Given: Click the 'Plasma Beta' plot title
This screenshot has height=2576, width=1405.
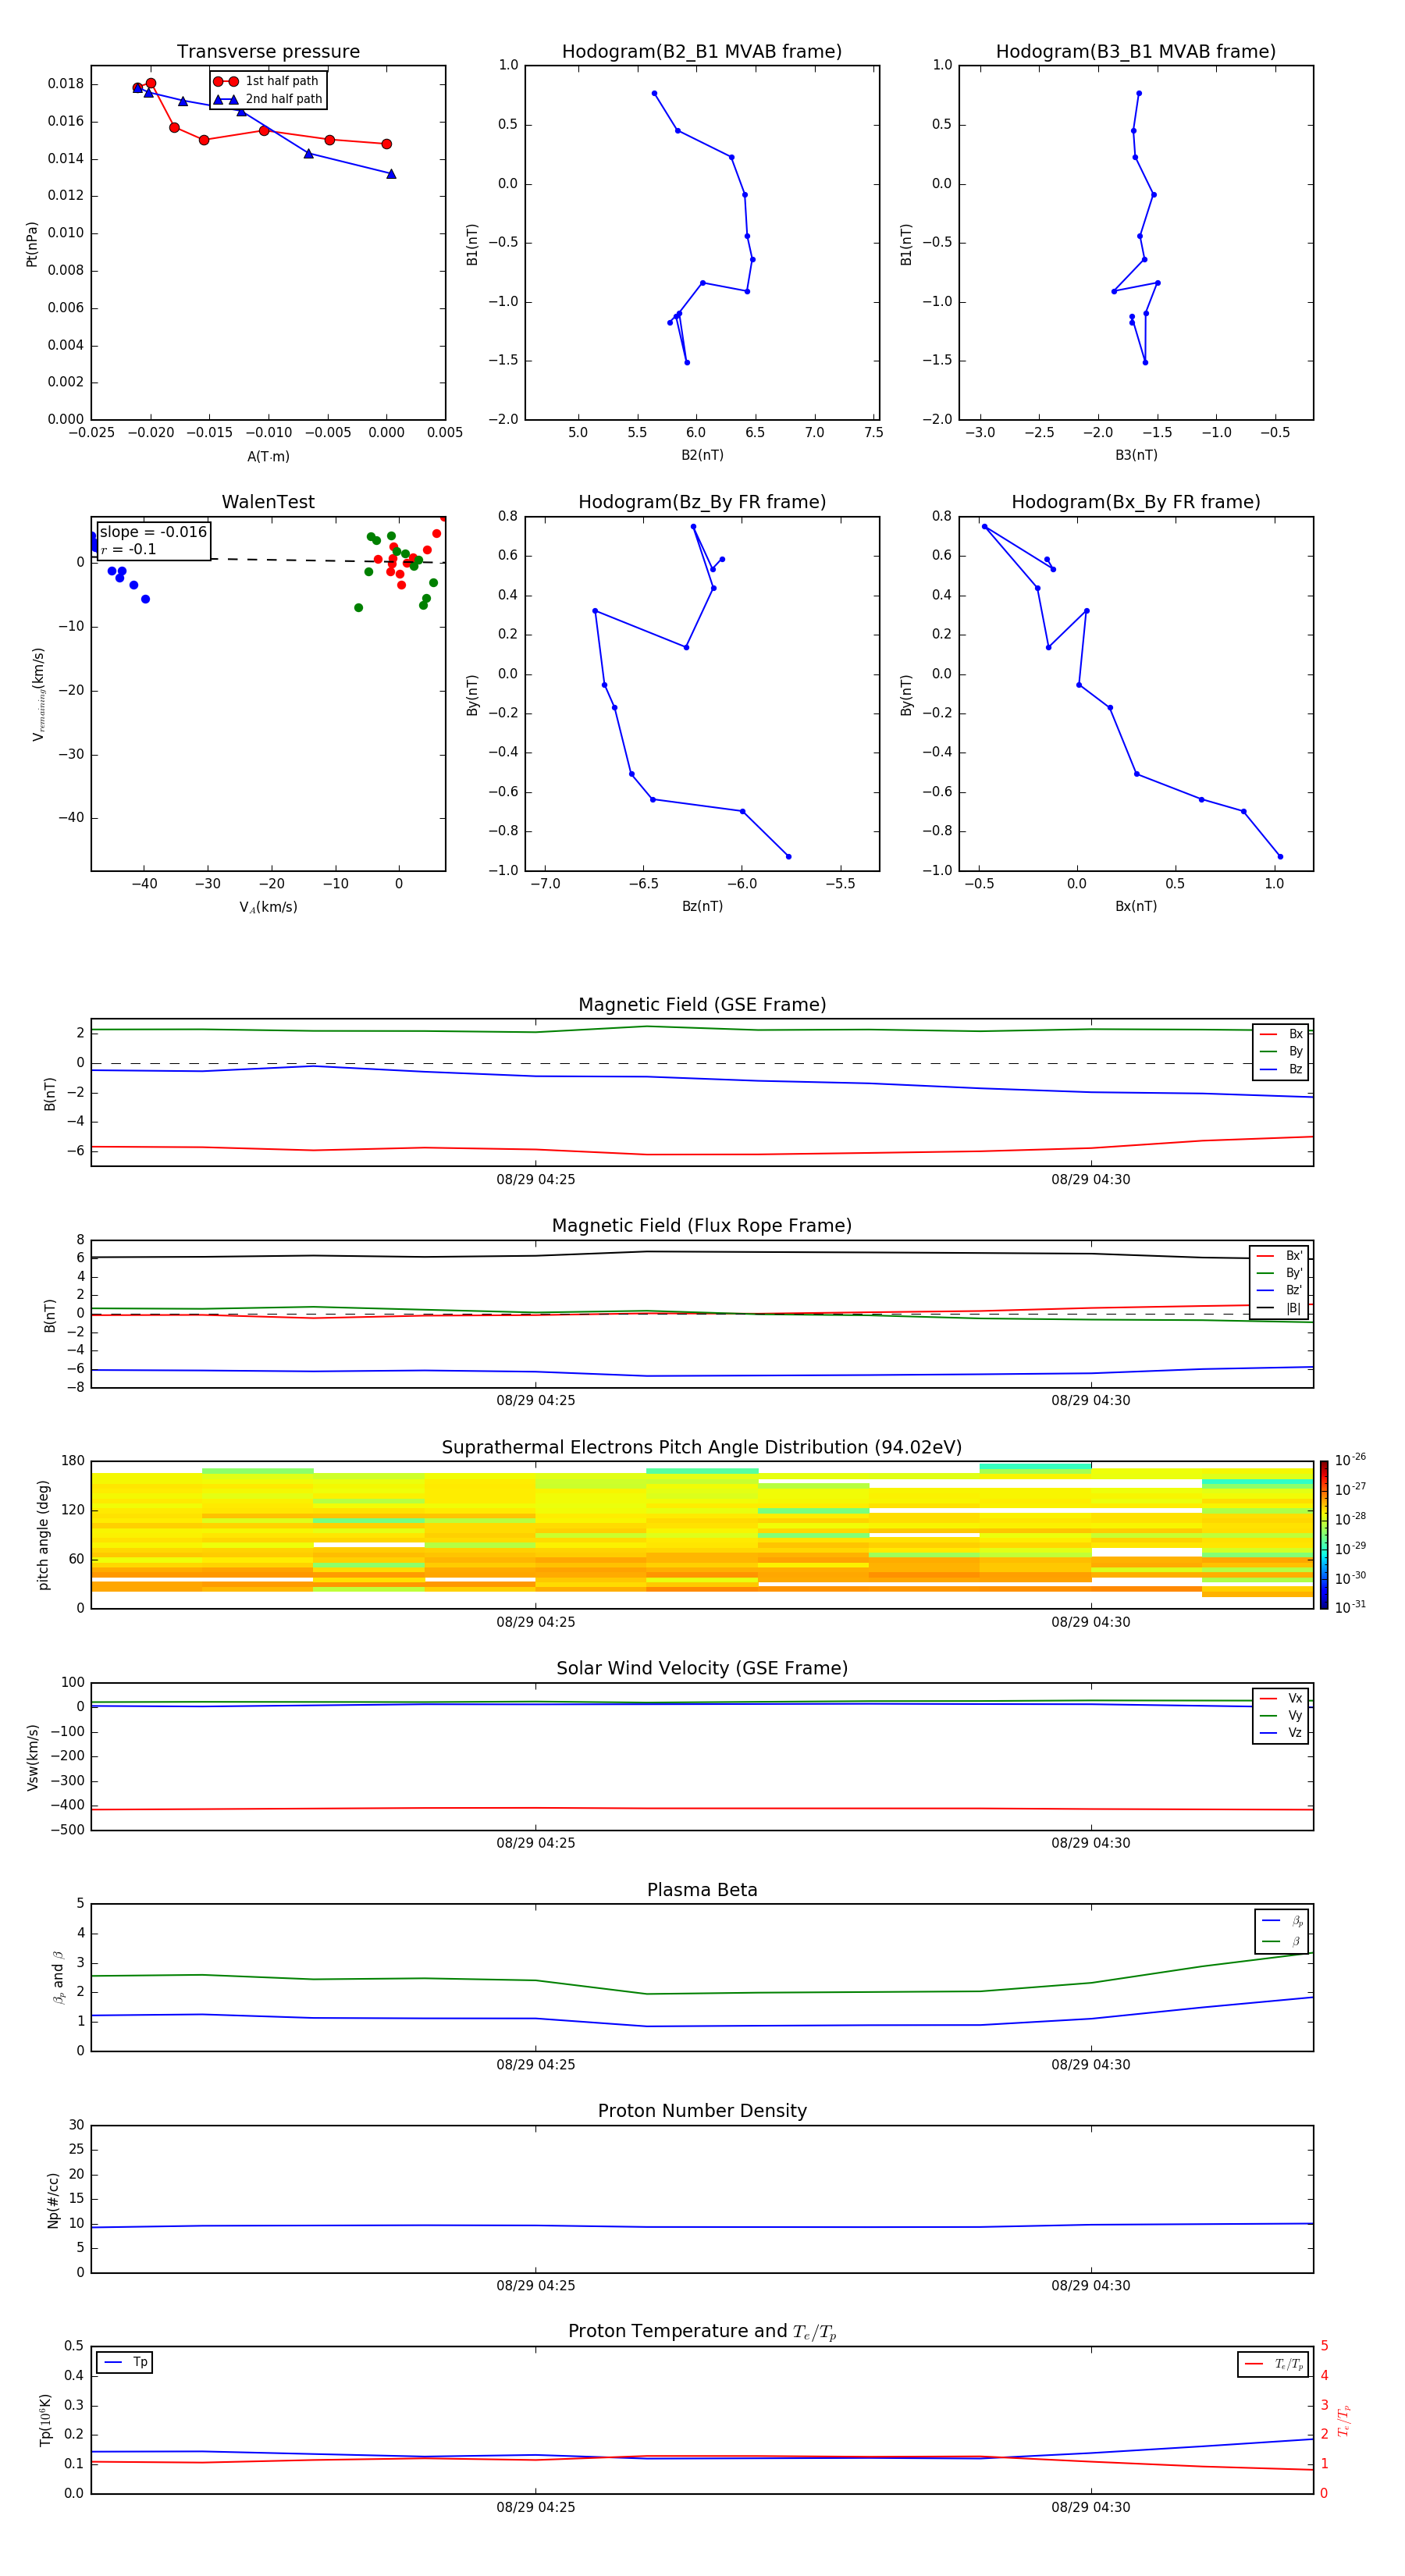Looking at the screenshot, I should [702, 1891].
